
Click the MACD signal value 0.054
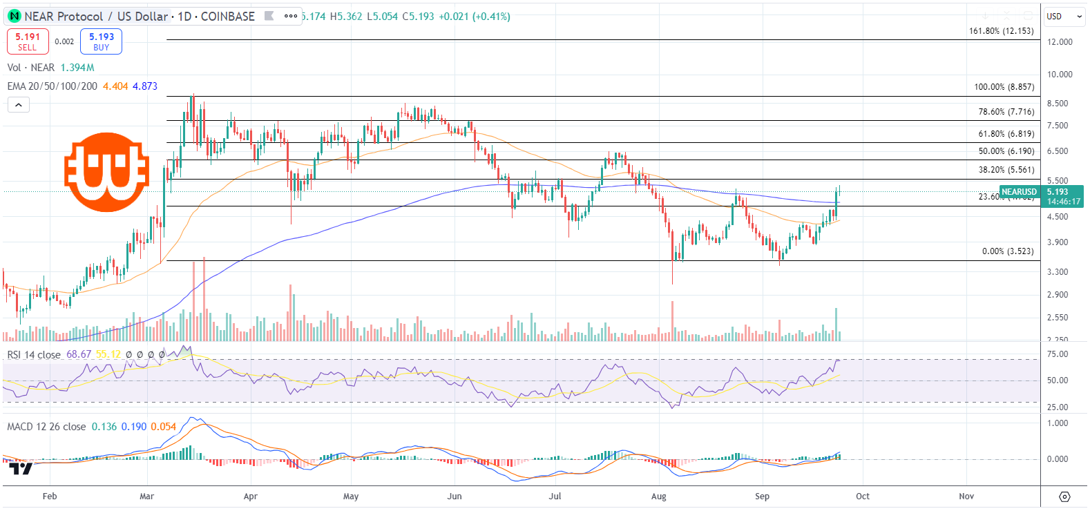pos(164,427)
